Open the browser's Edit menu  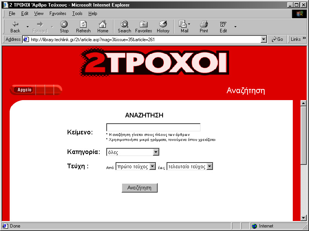click(25, 13)
